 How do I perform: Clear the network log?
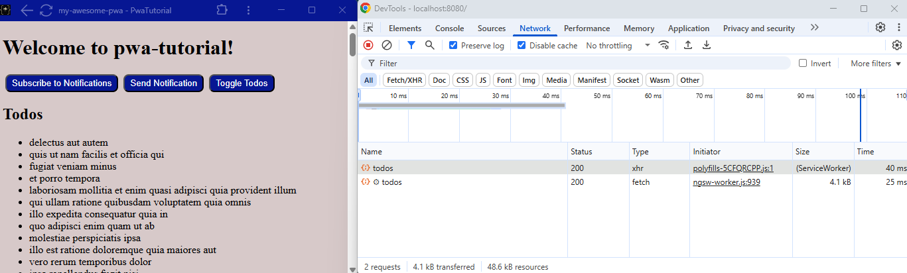click(387, 45)
